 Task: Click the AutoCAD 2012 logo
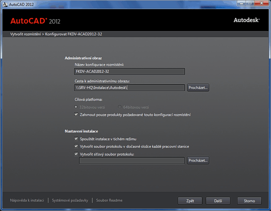coord(35,21)
